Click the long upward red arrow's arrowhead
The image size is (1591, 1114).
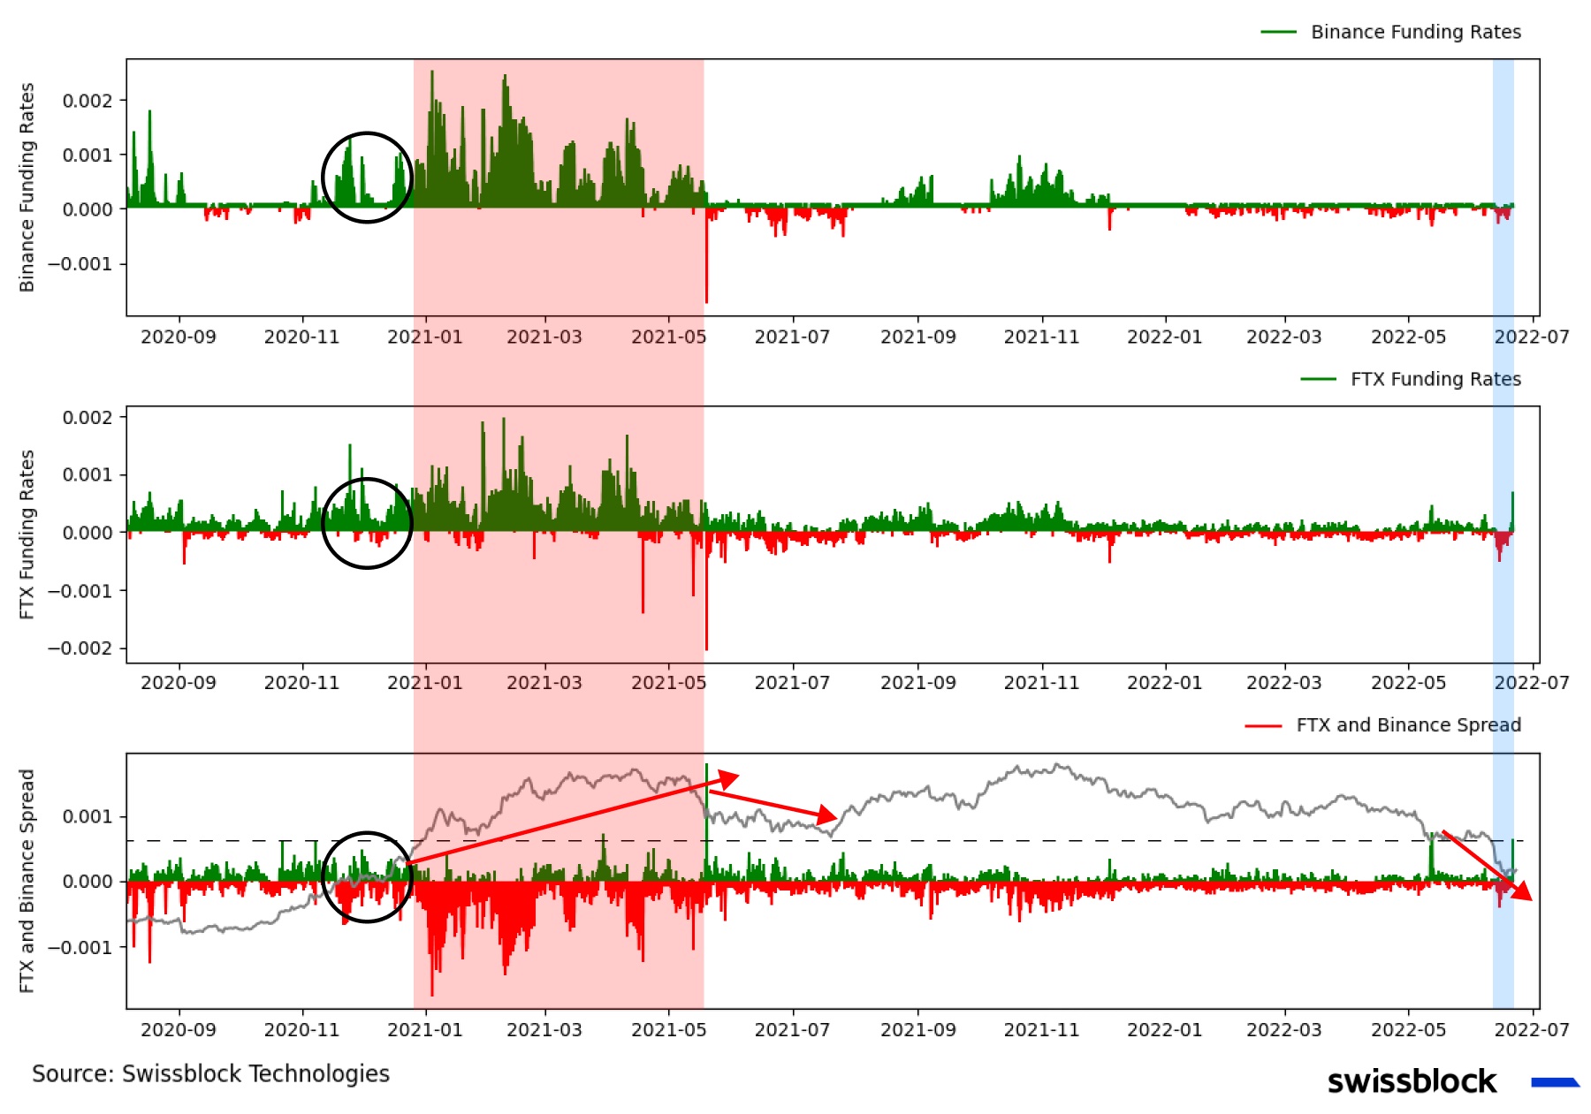[729, 777]
